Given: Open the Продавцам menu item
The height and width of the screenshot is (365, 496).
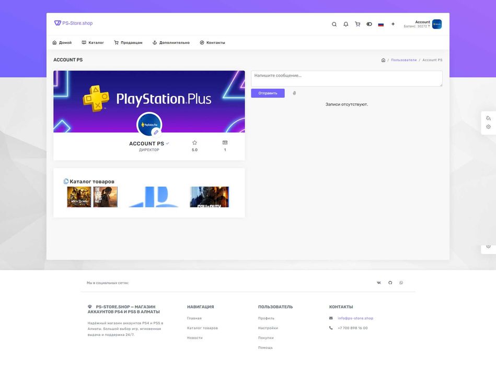Looking at the screenshot, I should 128,43.
